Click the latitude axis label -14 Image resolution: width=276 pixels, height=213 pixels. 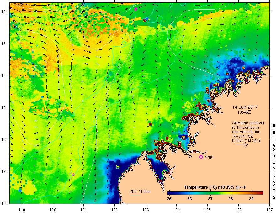(3, 76)
